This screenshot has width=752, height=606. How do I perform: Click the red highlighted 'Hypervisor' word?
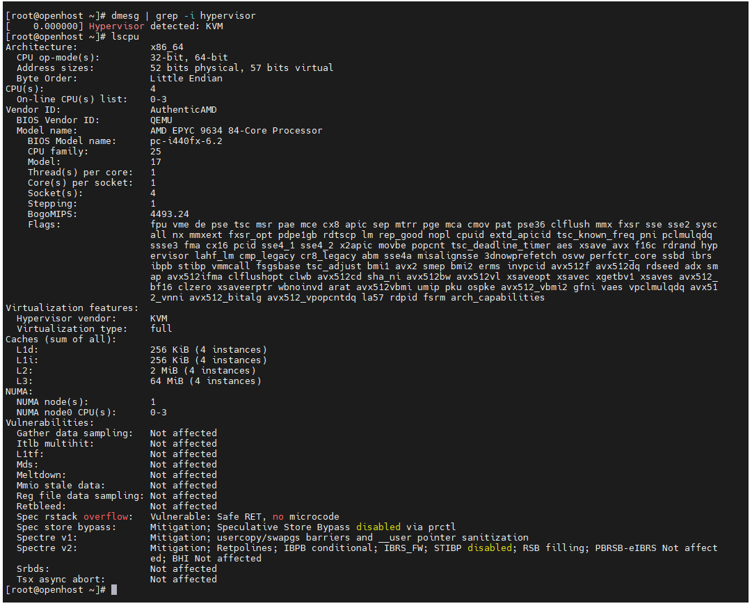tap(117, 26)
